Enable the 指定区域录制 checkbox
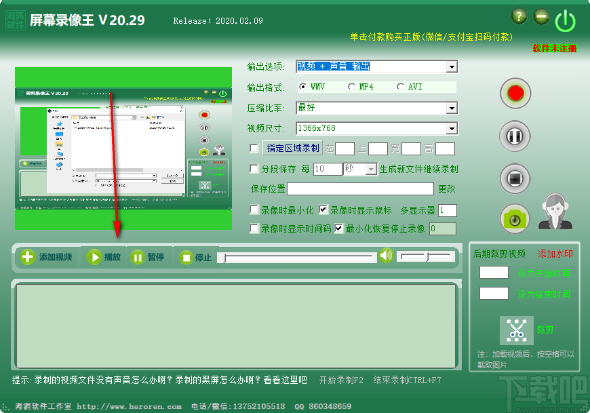This screenshot has height=413, width=590. pyautogui.click(x=254, y=149)
